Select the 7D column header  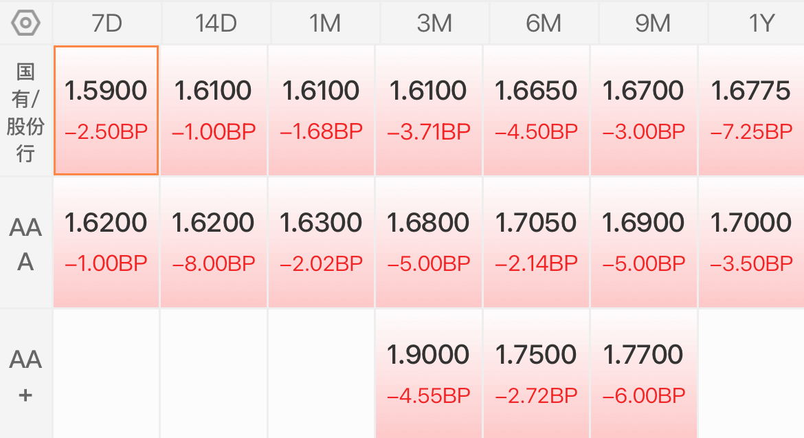tap(107, 23)
